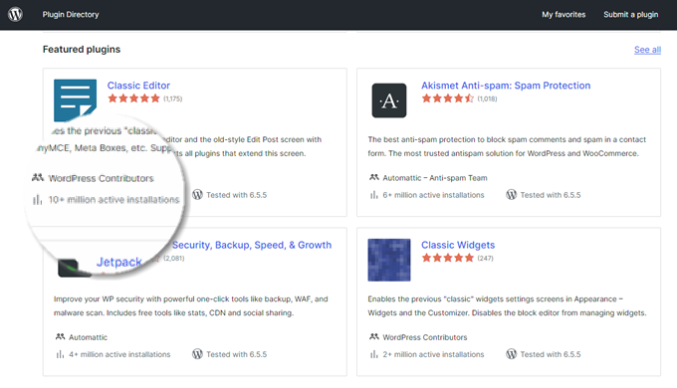Click installations chart icon beside 4+ million

tap(60, 354)
